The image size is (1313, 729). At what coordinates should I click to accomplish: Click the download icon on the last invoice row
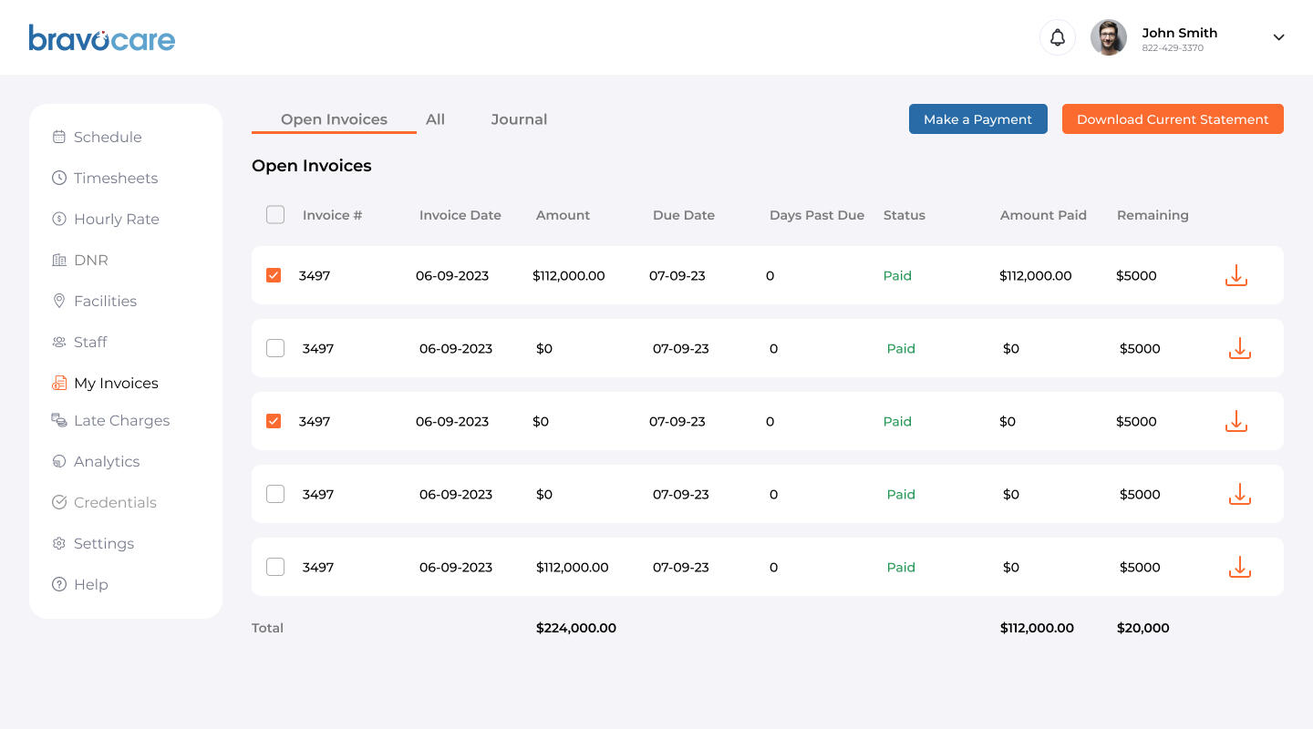pos(1239,567)
